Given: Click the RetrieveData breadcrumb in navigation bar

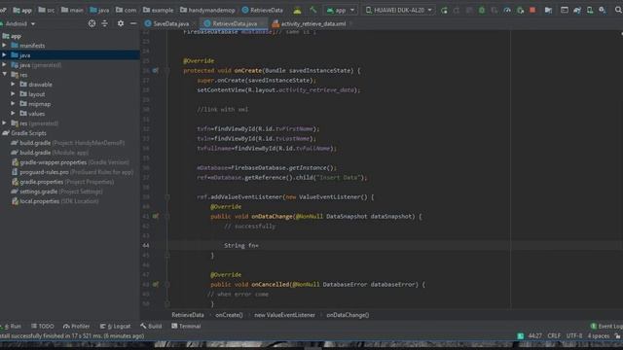Looking at the screenshot, I should click(263, 10).
